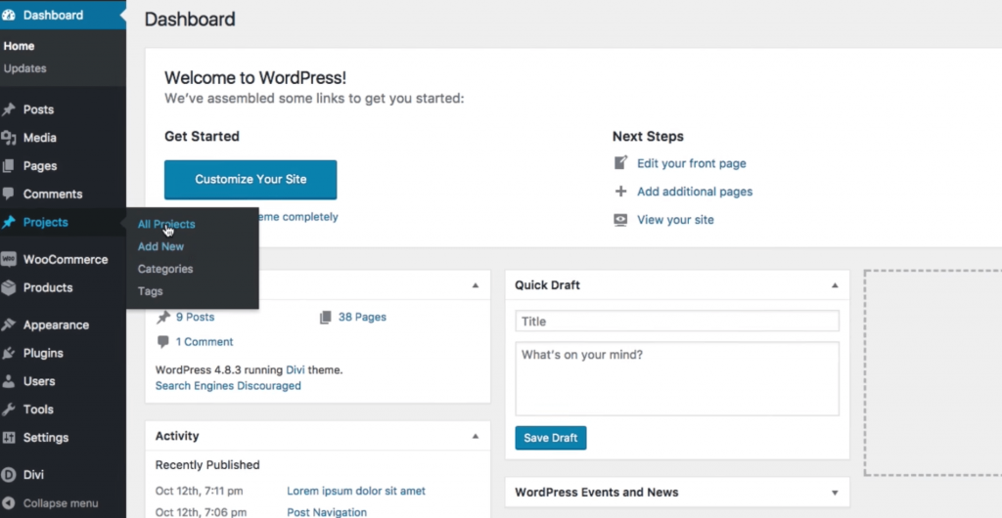Open All Projects from the flyout menu
This screenshot has height=518, width=1002.
pyautogui.click(x=166, y=224)
